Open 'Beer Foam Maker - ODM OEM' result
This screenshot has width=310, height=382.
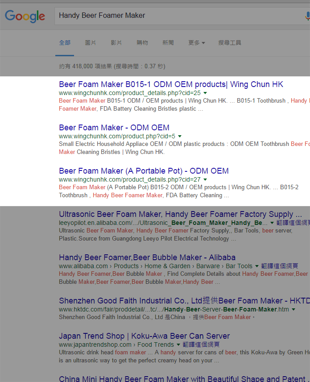[114, 128]
